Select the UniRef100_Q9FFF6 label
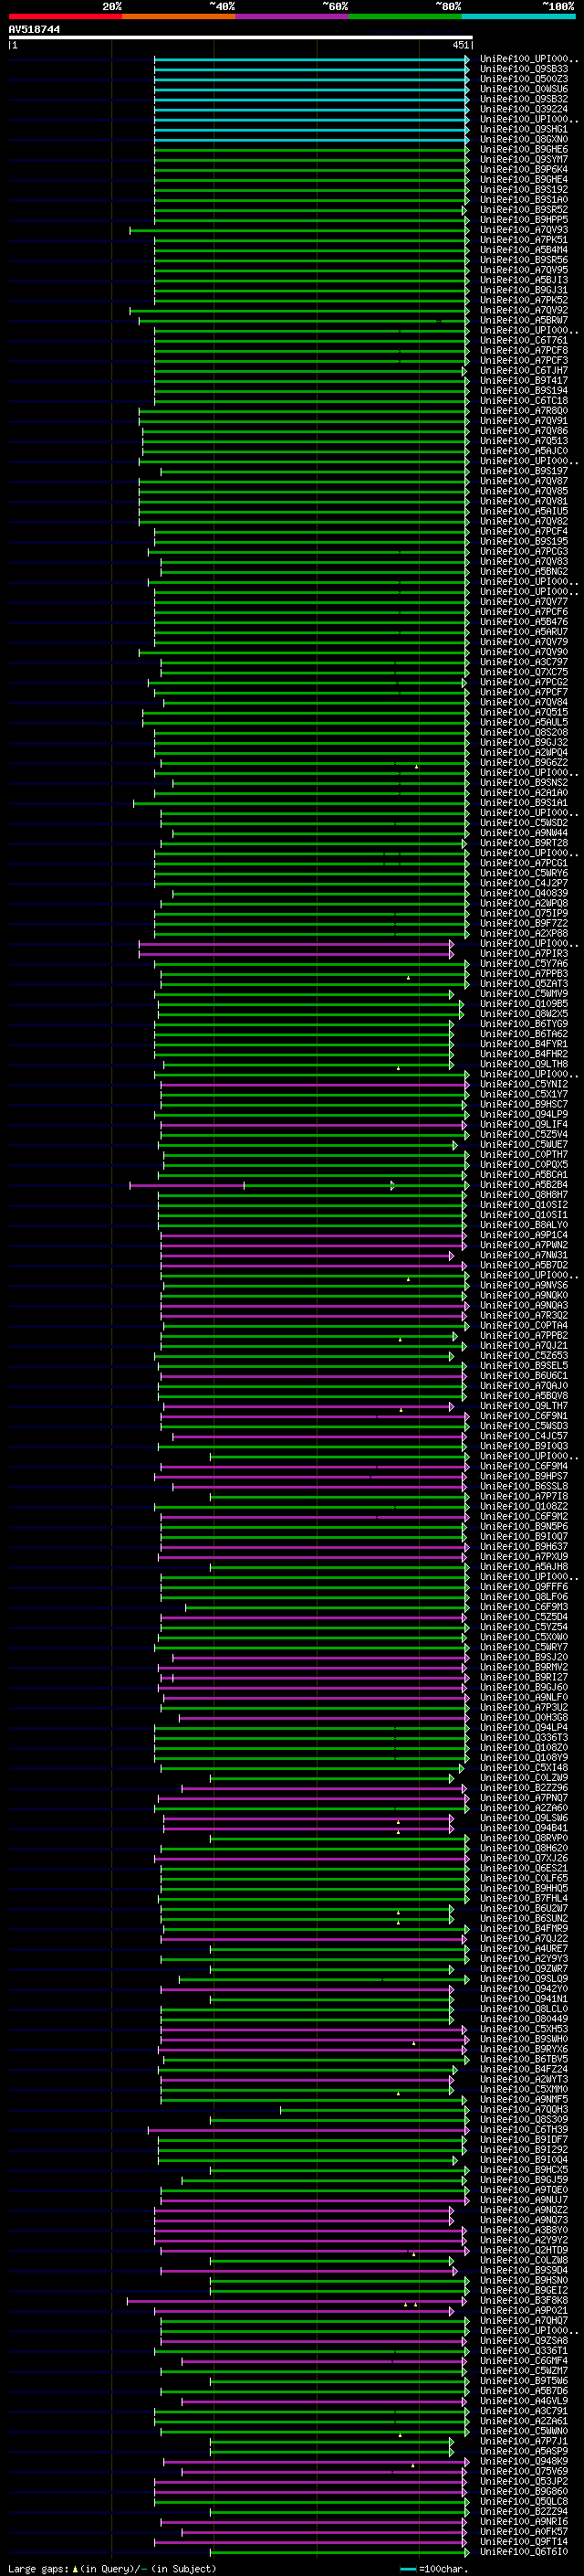Viewport: 584px width, 2576px height. (523, 1587)
